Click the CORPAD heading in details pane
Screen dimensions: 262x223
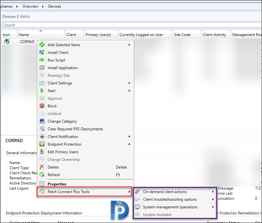(x=14, y=140)
